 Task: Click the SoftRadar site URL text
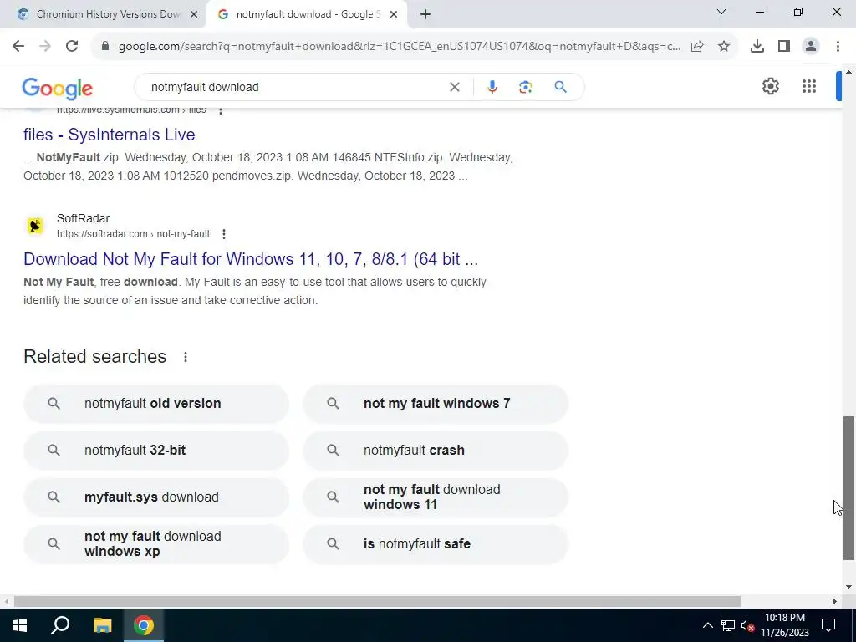[133, 234]
